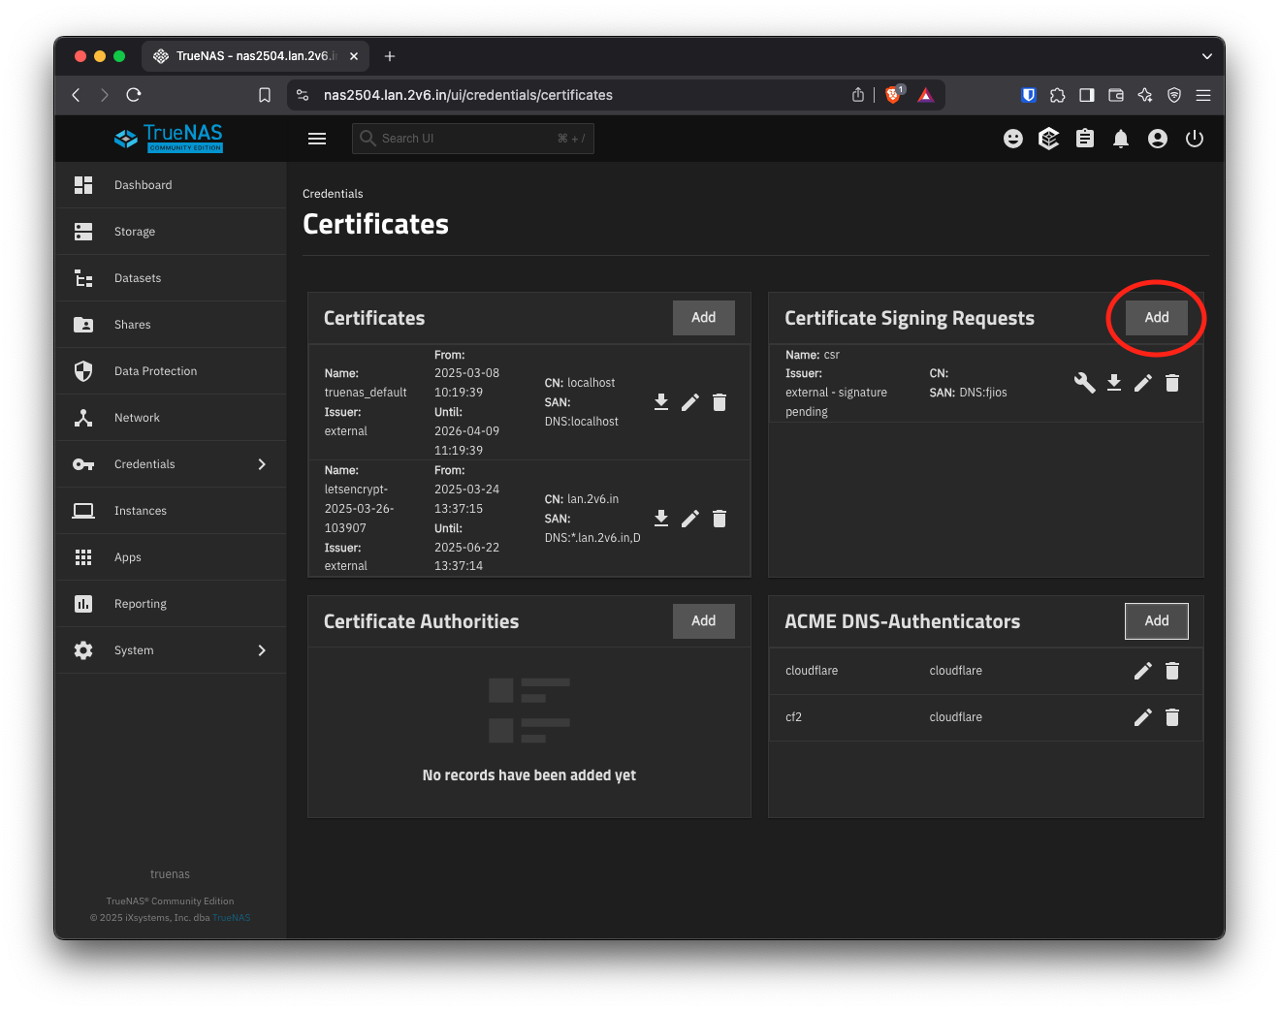Edit the truenas_default certificate
The image size is (1279, 1011).
pyautogui.click(x=690, y=402)
